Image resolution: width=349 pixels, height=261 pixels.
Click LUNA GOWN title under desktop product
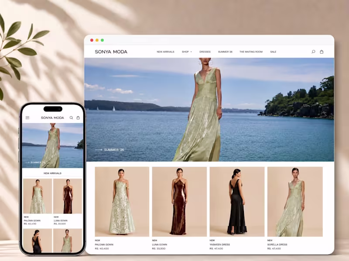point(160,244)
